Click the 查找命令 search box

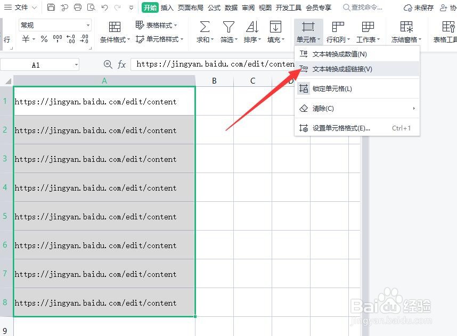coord(363,7)
